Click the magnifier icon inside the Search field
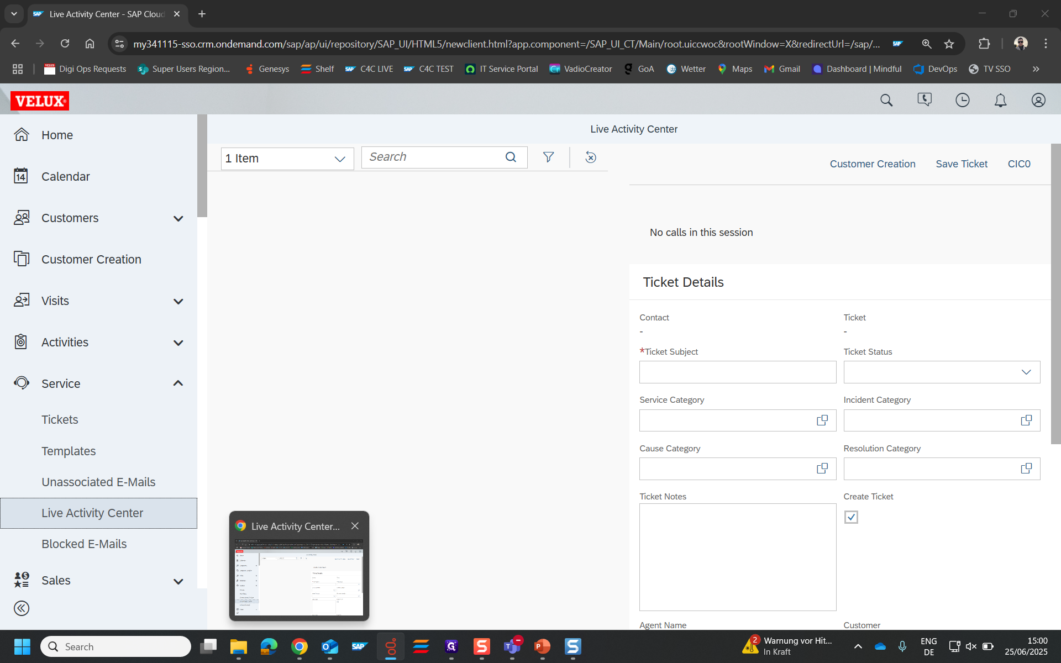The height and width of the screenshot is (663, 1061). coord(511,157)
